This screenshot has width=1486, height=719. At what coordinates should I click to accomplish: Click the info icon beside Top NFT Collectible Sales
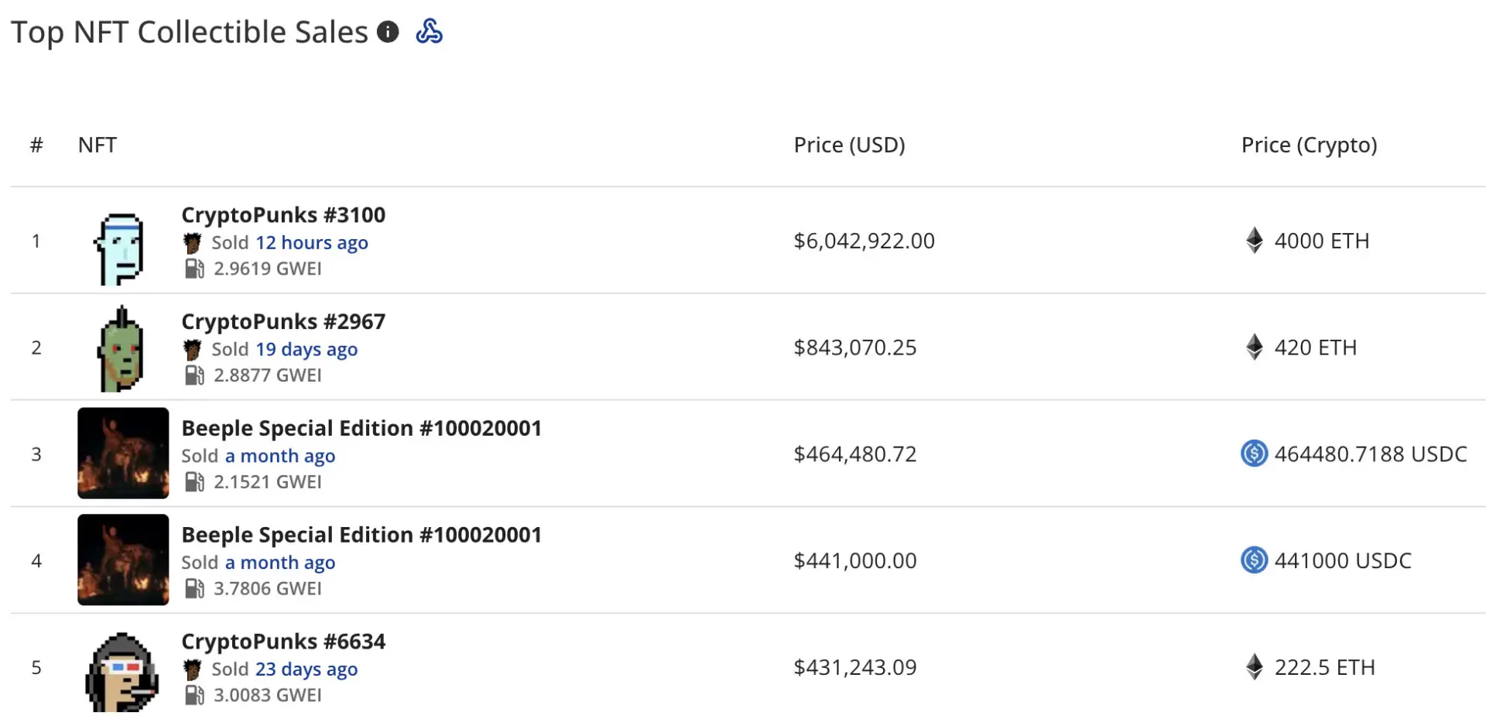388,32
